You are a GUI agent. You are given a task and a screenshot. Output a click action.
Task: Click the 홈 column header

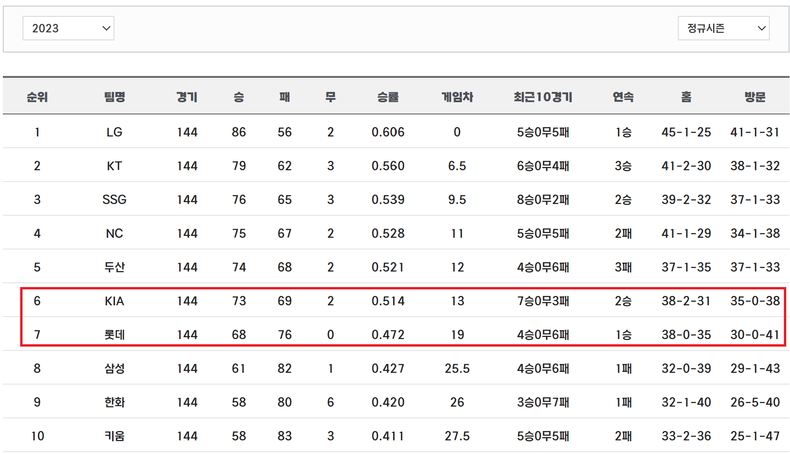pos(686,97)
